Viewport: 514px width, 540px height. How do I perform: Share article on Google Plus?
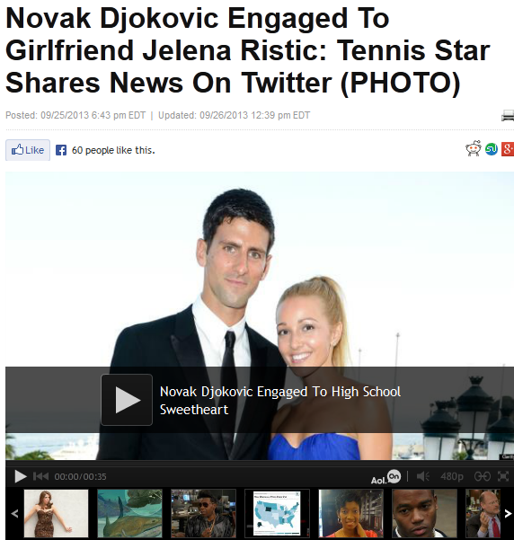pos(508,149)
